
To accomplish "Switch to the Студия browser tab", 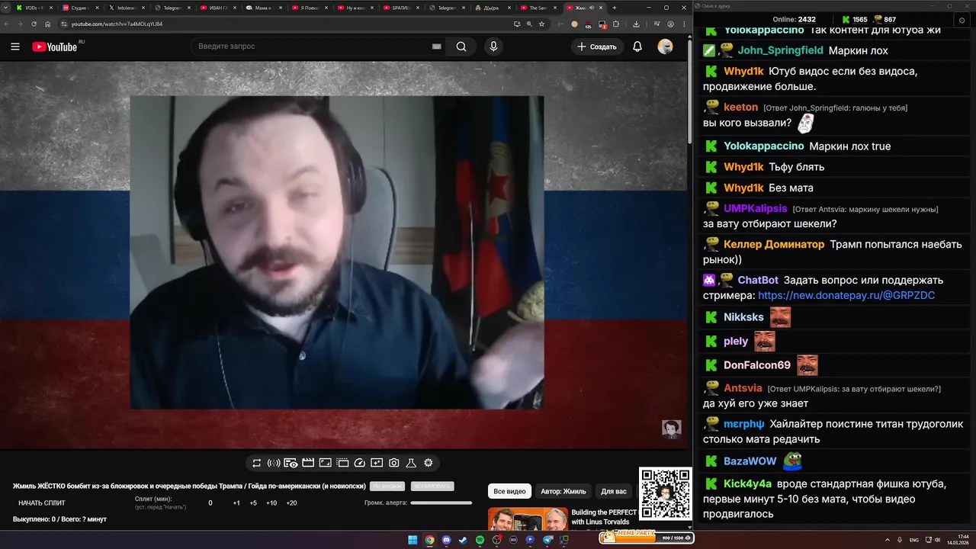I will (x=81, y=8).
